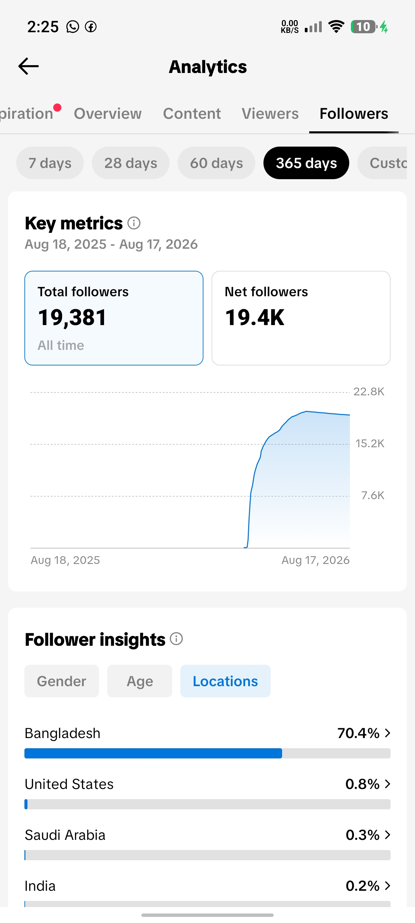
Task: Open Key metrics info icon
Action: click(x=134, y=223)
